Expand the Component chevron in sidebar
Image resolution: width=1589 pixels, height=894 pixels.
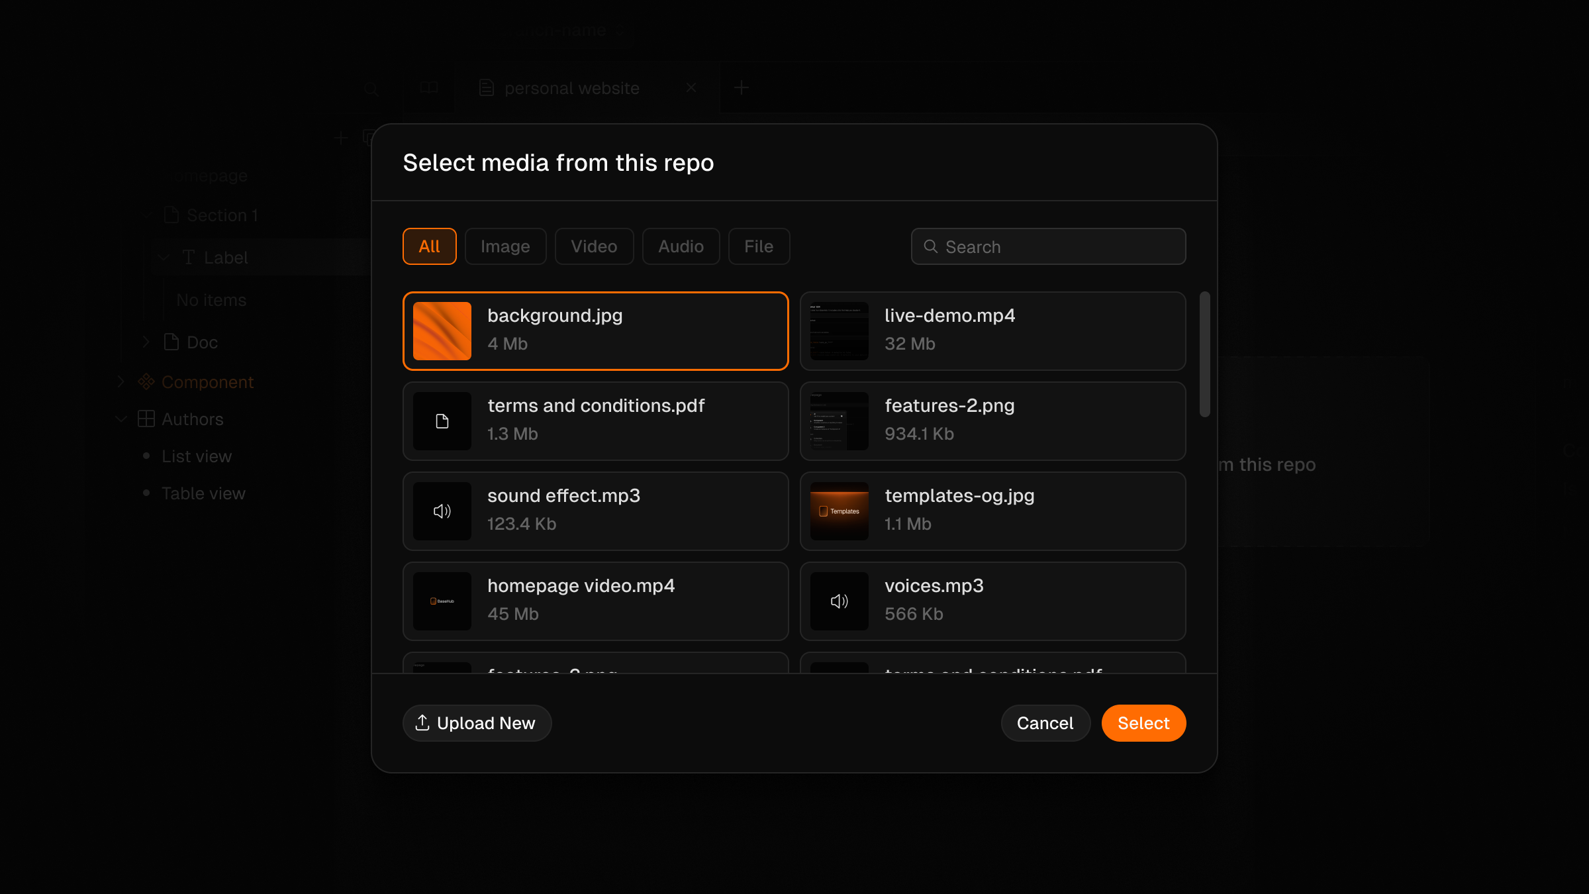click(121, 382)
